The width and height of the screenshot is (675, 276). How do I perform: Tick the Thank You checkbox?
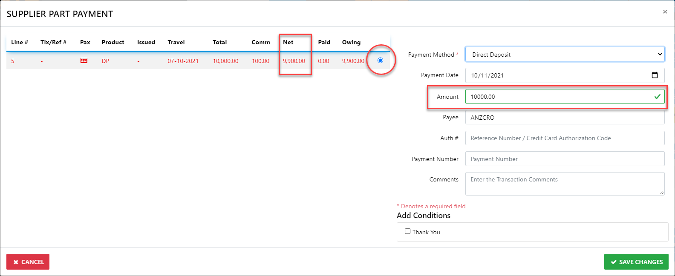click(x=408, y=231)
